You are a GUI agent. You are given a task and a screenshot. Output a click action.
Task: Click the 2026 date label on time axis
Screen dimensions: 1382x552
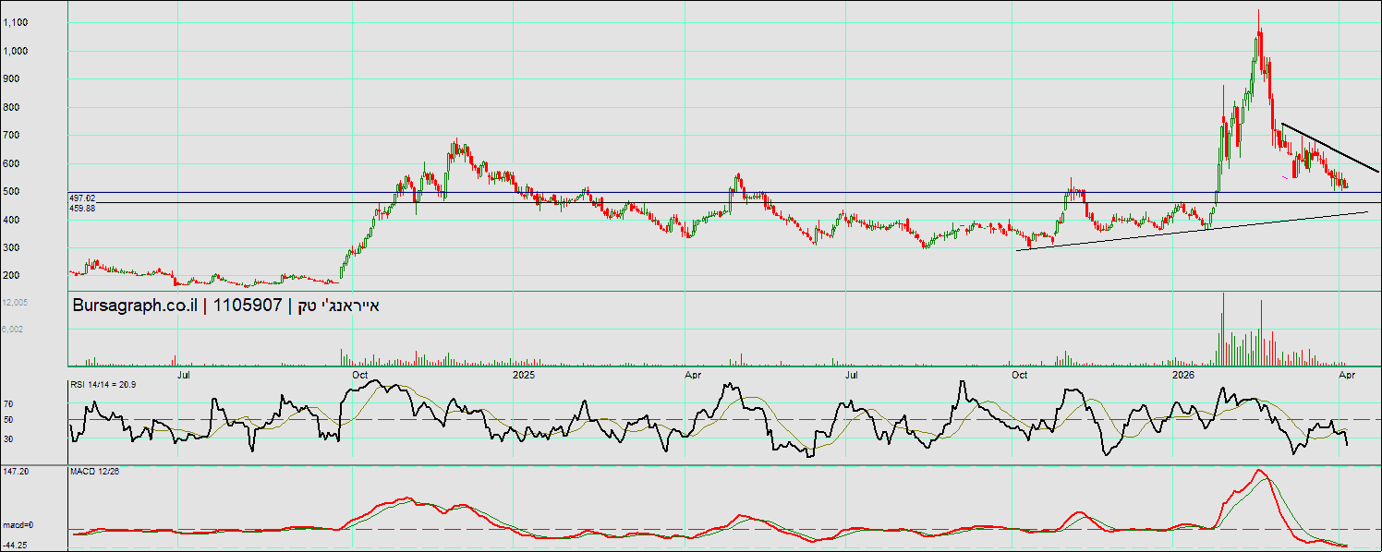[x=1182, y=375]
